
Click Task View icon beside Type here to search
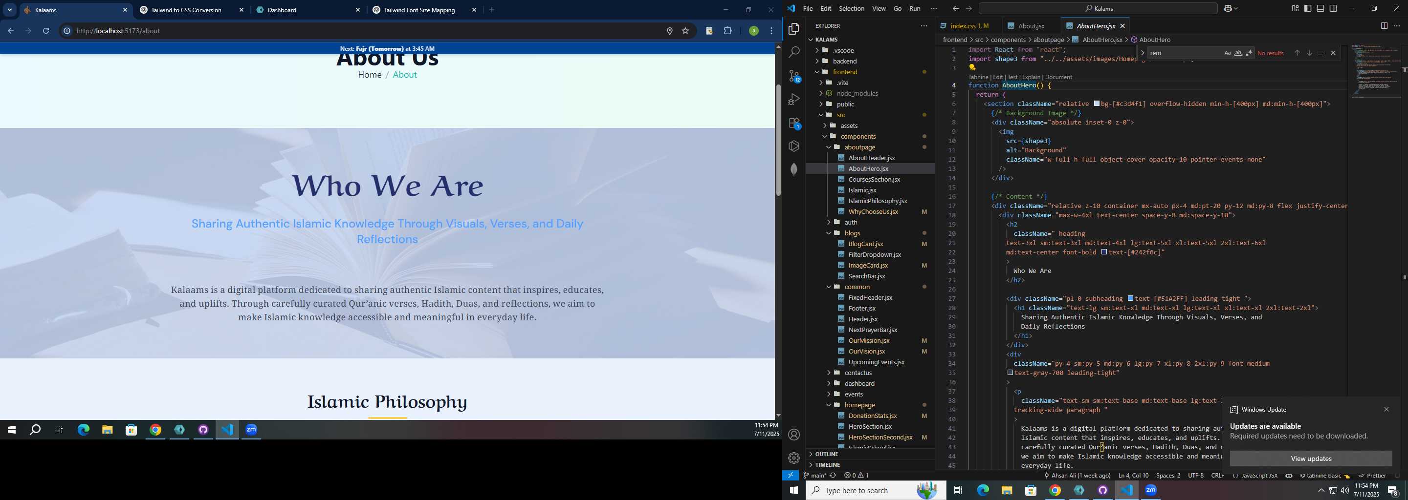click(x=958, y=490)
